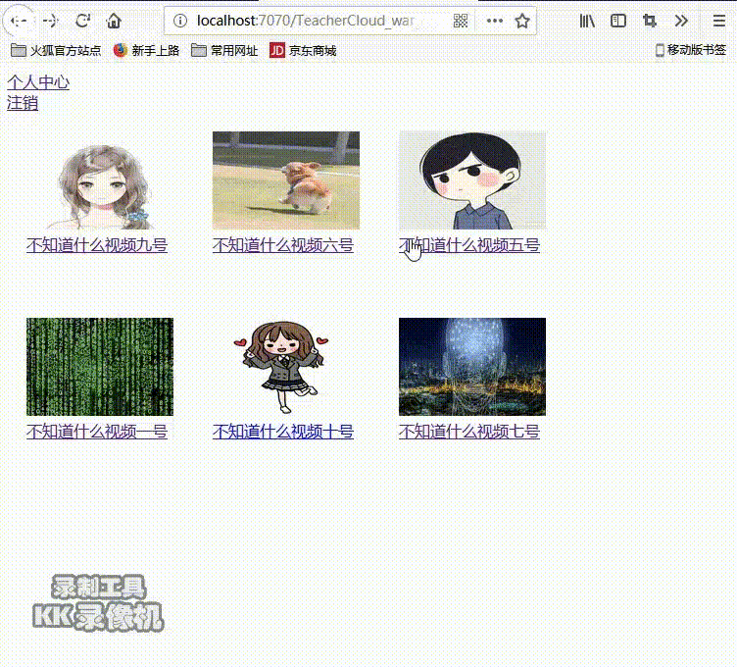Open the 京东商城 bookmark

coord(303,50)
